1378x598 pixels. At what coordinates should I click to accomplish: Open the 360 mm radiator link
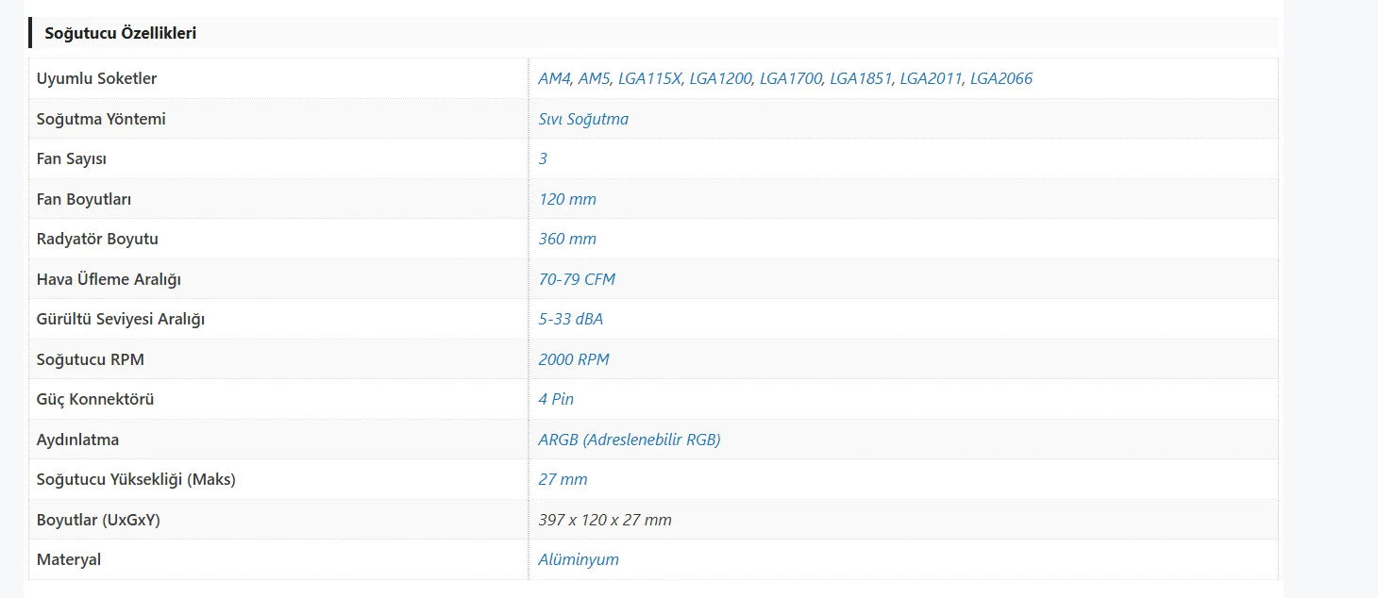tap(567, 239)
